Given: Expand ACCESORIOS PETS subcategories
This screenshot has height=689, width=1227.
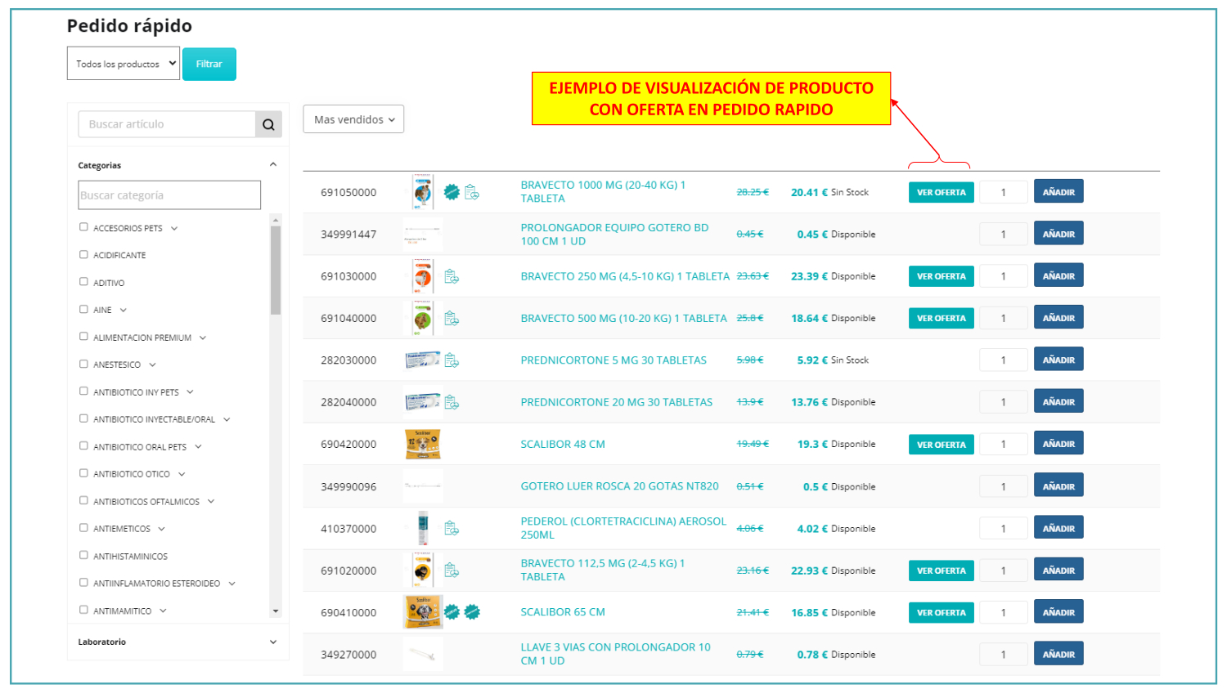Looking at the screenshot, I should tap(174, 228).
